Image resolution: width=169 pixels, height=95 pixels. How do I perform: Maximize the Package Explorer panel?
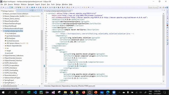click(x=41, y=11)
